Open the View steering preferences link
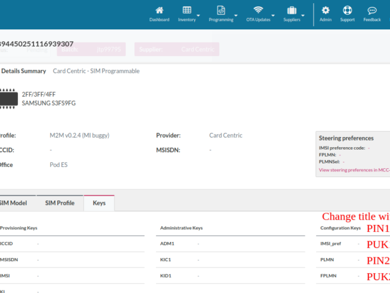Image resolution: width=390 pixels, height=293 pixels. point(354,170)
